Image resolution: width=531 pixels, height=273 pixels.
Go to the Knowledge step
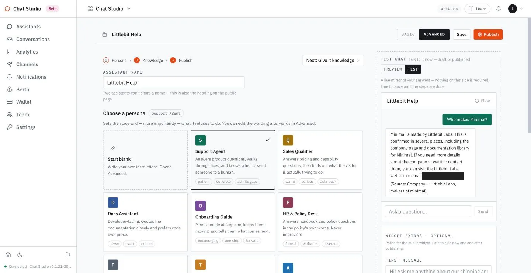tap(149, 60)
